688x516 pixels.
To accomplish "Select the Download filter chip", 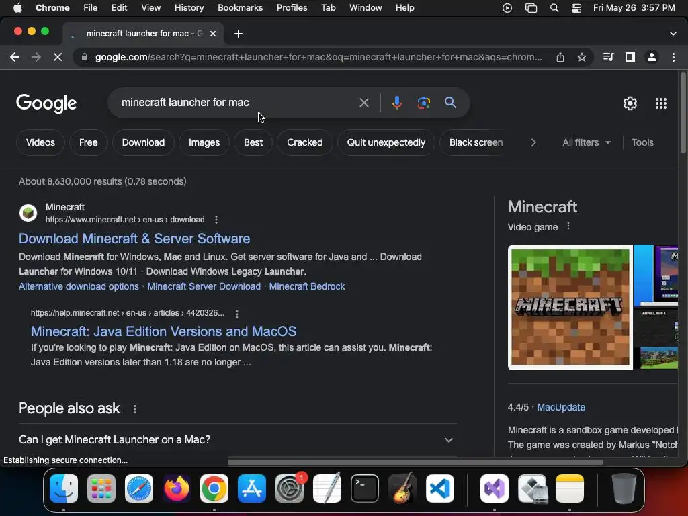I will click(x=143, y=142).
